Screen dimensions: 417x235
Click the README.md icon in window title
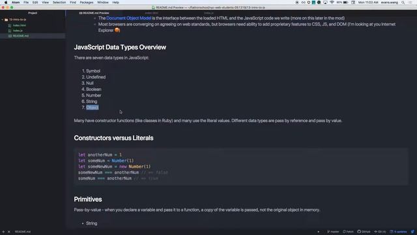point(153,8)
